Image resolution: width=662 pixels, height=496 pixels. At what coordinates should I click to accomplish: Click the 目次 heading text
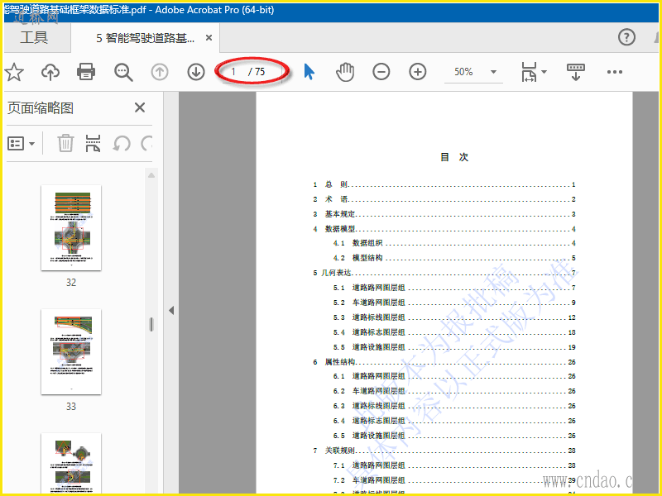(454, 157)
